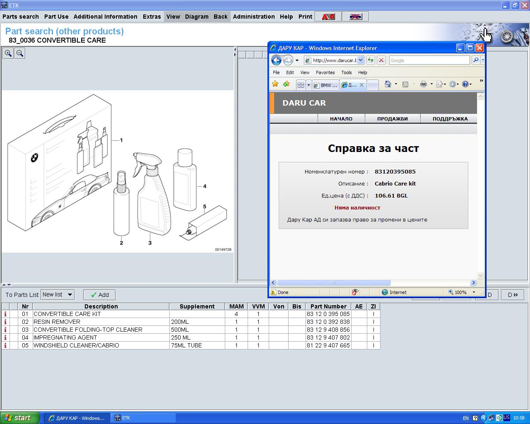
Task: Open Quick Tabs view in Internet Explorer
Action: [x=301, y=84]
